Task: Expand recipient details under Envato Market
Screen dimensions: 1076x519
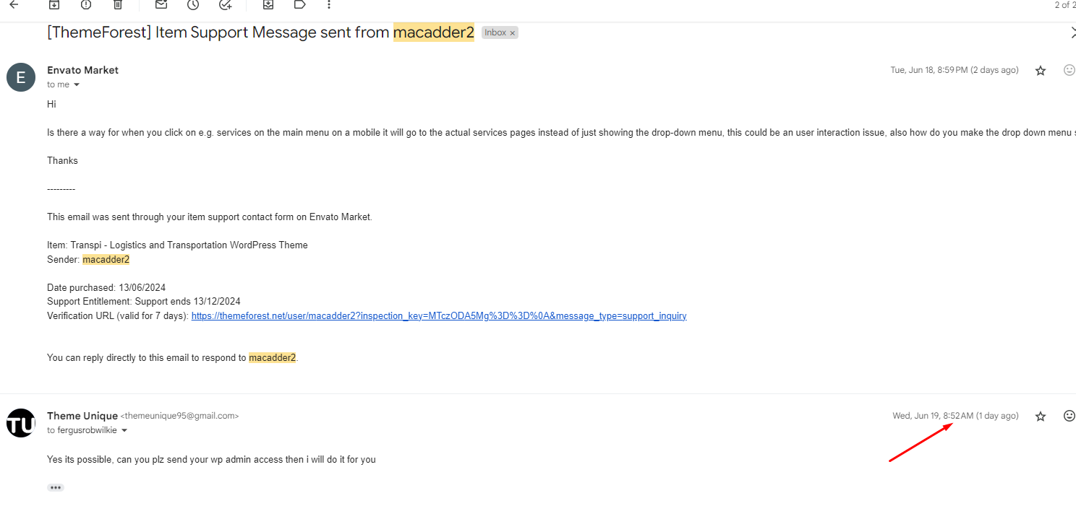Action: [77, 84]
